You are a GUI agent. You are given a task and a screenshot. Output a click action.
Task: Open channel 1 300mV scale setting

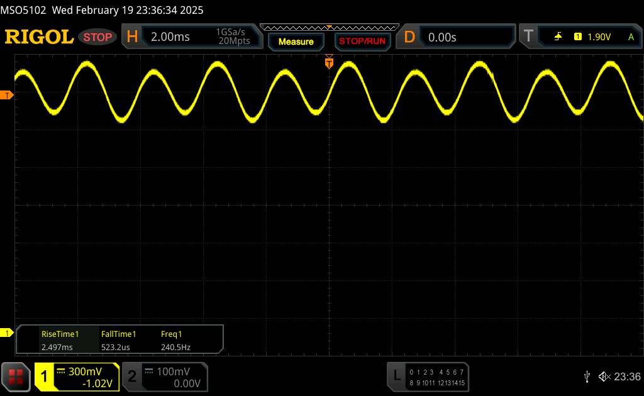[85, 371]
